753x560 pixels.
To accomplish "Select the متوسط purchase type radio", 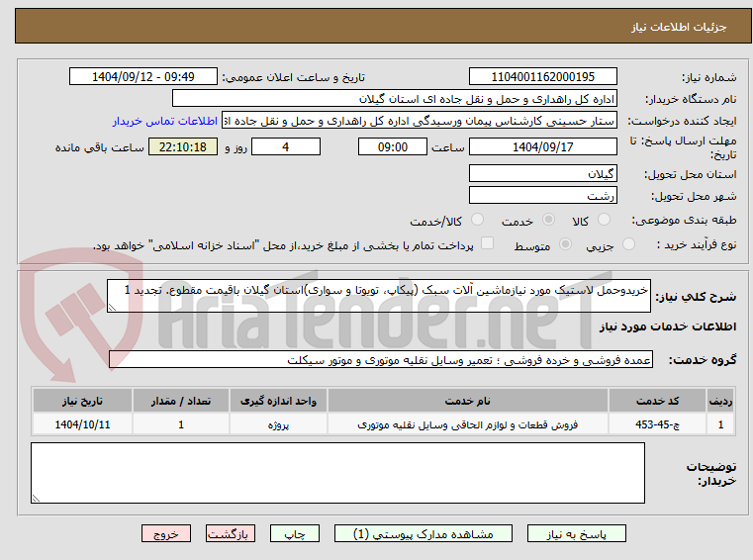I will tap(565, 244).
